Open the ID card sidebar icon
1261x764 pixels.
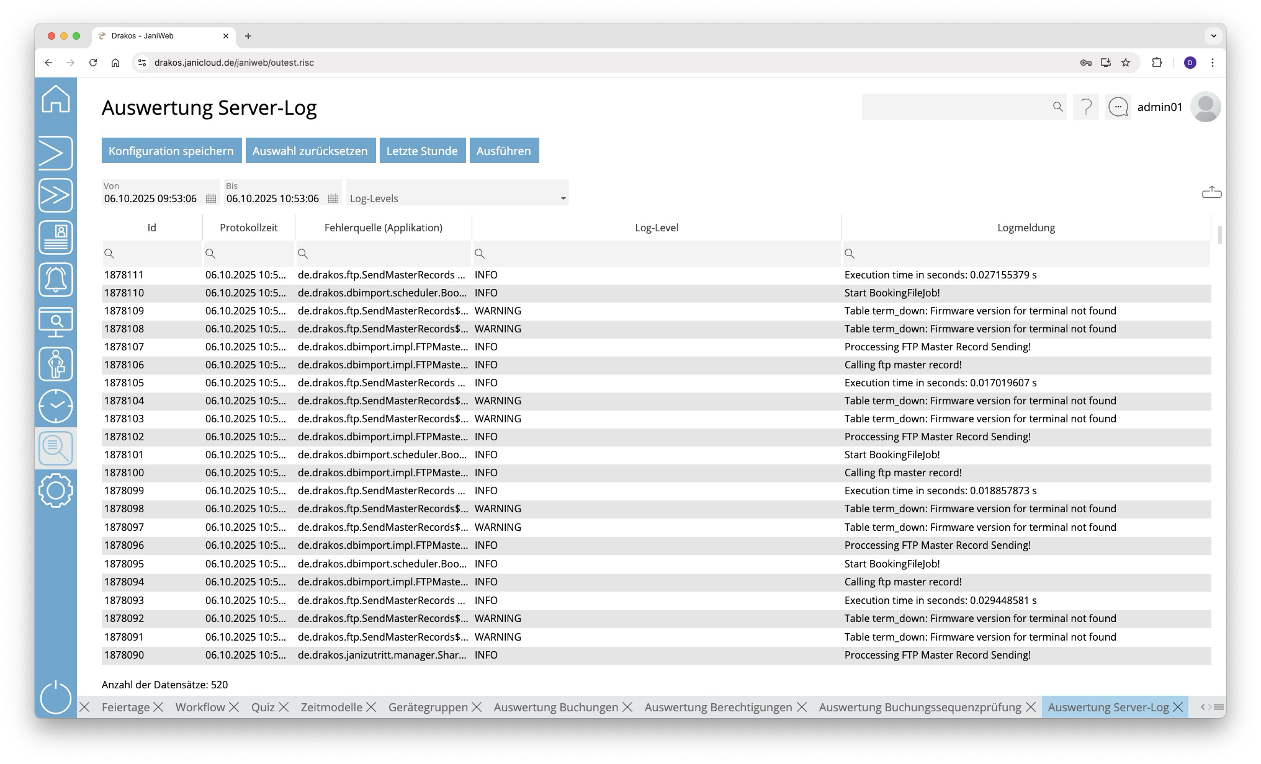coord(56,238)
